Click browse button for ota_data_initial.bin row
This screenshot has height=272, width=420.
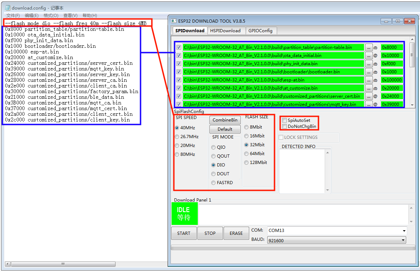click(x=369, y=56)
